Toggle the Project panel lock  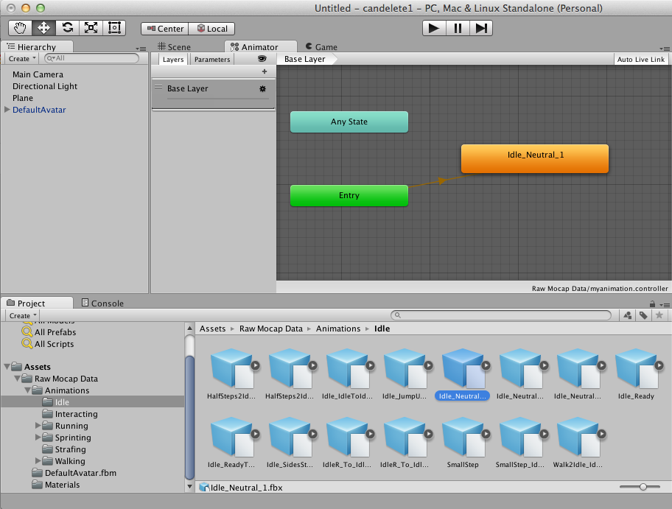(x=652, y=303)
